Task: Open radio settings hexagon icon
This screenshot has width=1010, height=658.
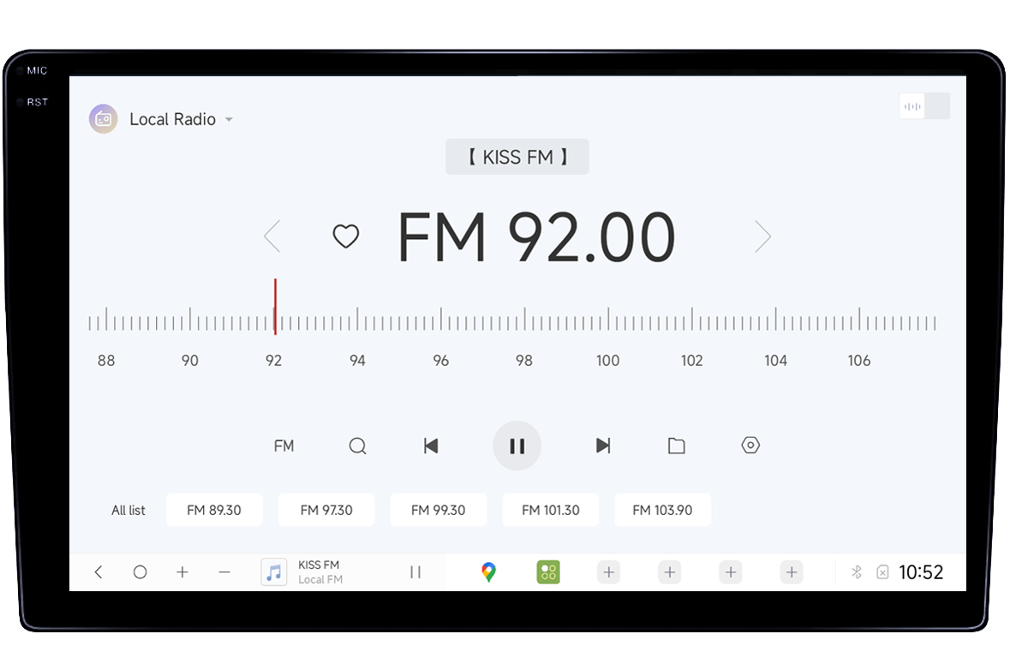Action: coord(750,446)
